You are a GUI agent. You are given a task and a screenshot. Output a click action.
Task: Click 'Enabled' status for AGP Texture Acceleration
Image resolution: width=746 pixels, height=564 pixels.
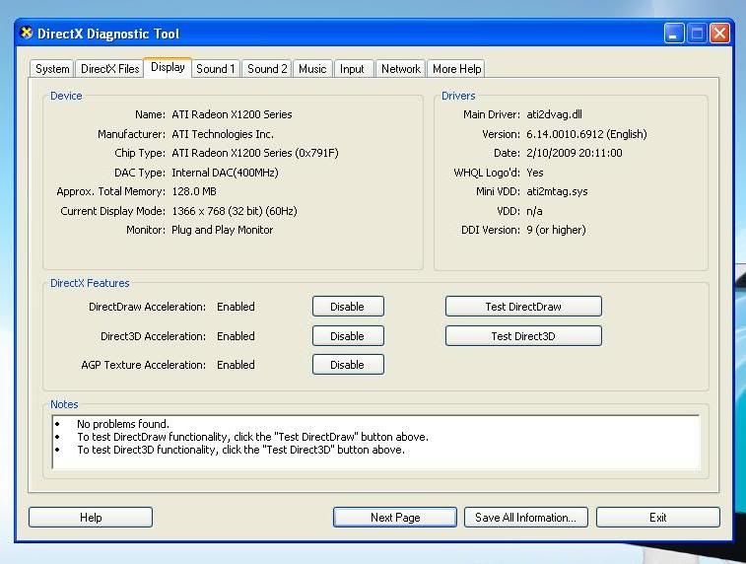click(x=236, y=365)
